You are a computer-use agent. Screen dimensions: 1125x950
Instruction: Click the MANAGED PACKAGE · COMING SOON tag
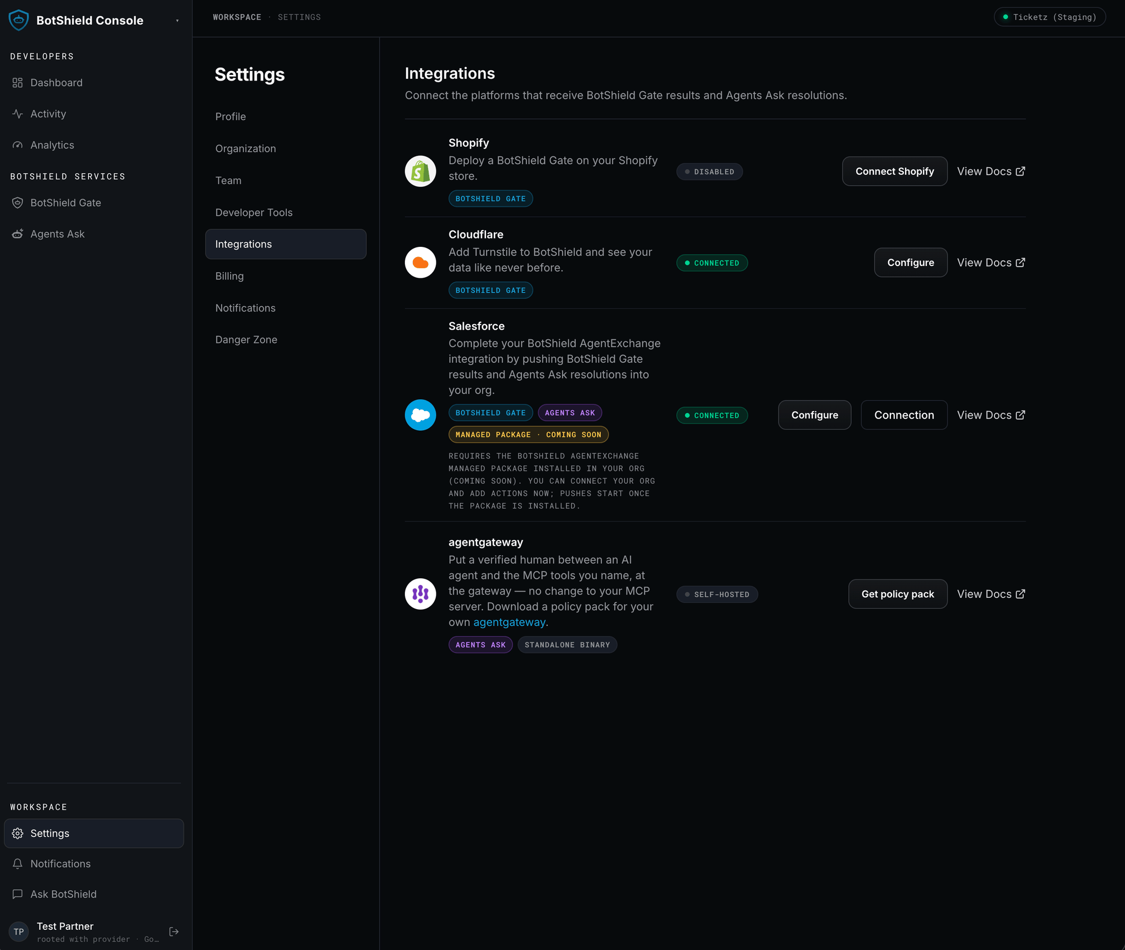click(528, 434)
